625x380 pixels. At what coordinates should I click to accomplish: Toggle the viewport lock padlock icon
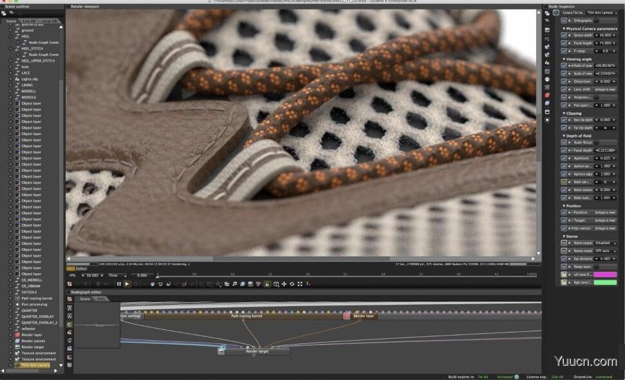[267, 284]
